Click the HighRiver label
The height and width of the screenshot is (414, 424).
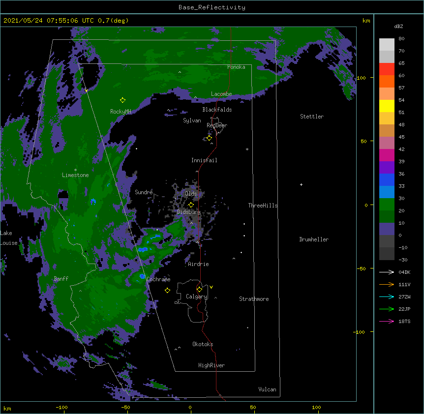point(212,365)
